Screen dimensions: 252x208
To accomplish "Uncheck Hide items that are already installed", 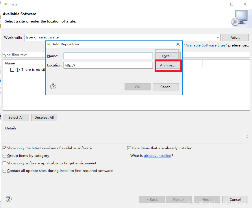I will [x=129, y=148].
